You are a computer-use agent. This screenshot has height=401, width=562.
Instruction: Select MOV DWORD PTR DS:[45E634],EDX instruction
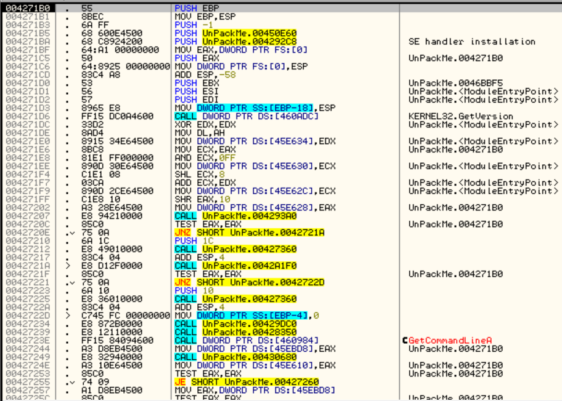255,141
